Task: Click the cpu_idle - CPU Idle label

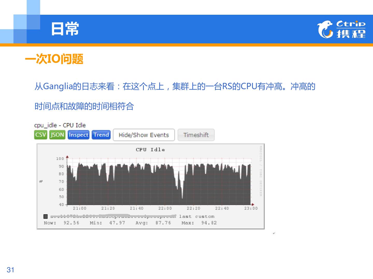Action: coord(60,125)
